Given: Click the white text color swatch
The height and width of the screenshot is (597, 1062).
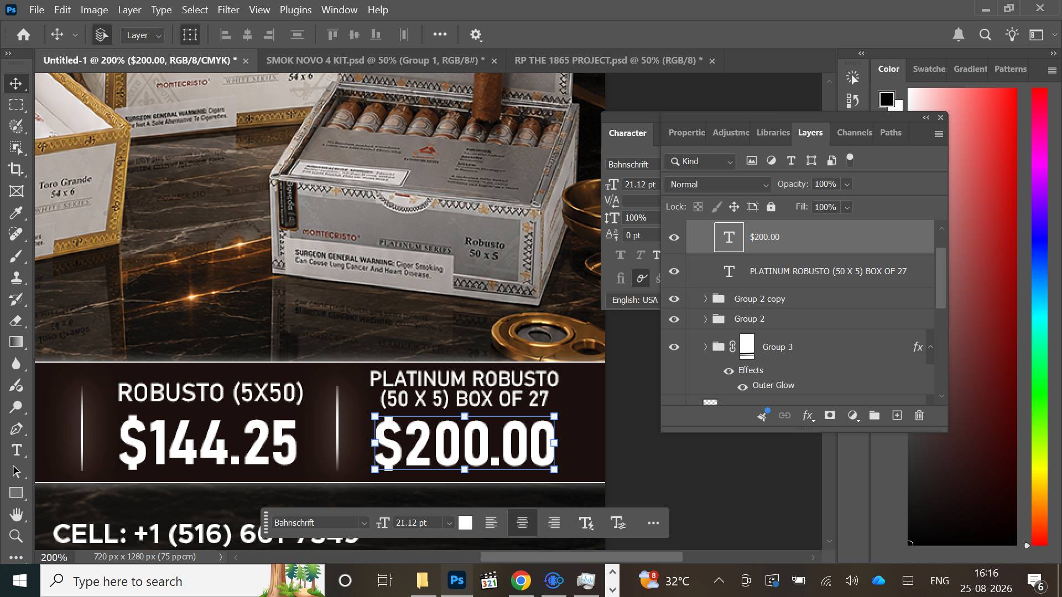Looking at the screenshot, I should 466,523.
